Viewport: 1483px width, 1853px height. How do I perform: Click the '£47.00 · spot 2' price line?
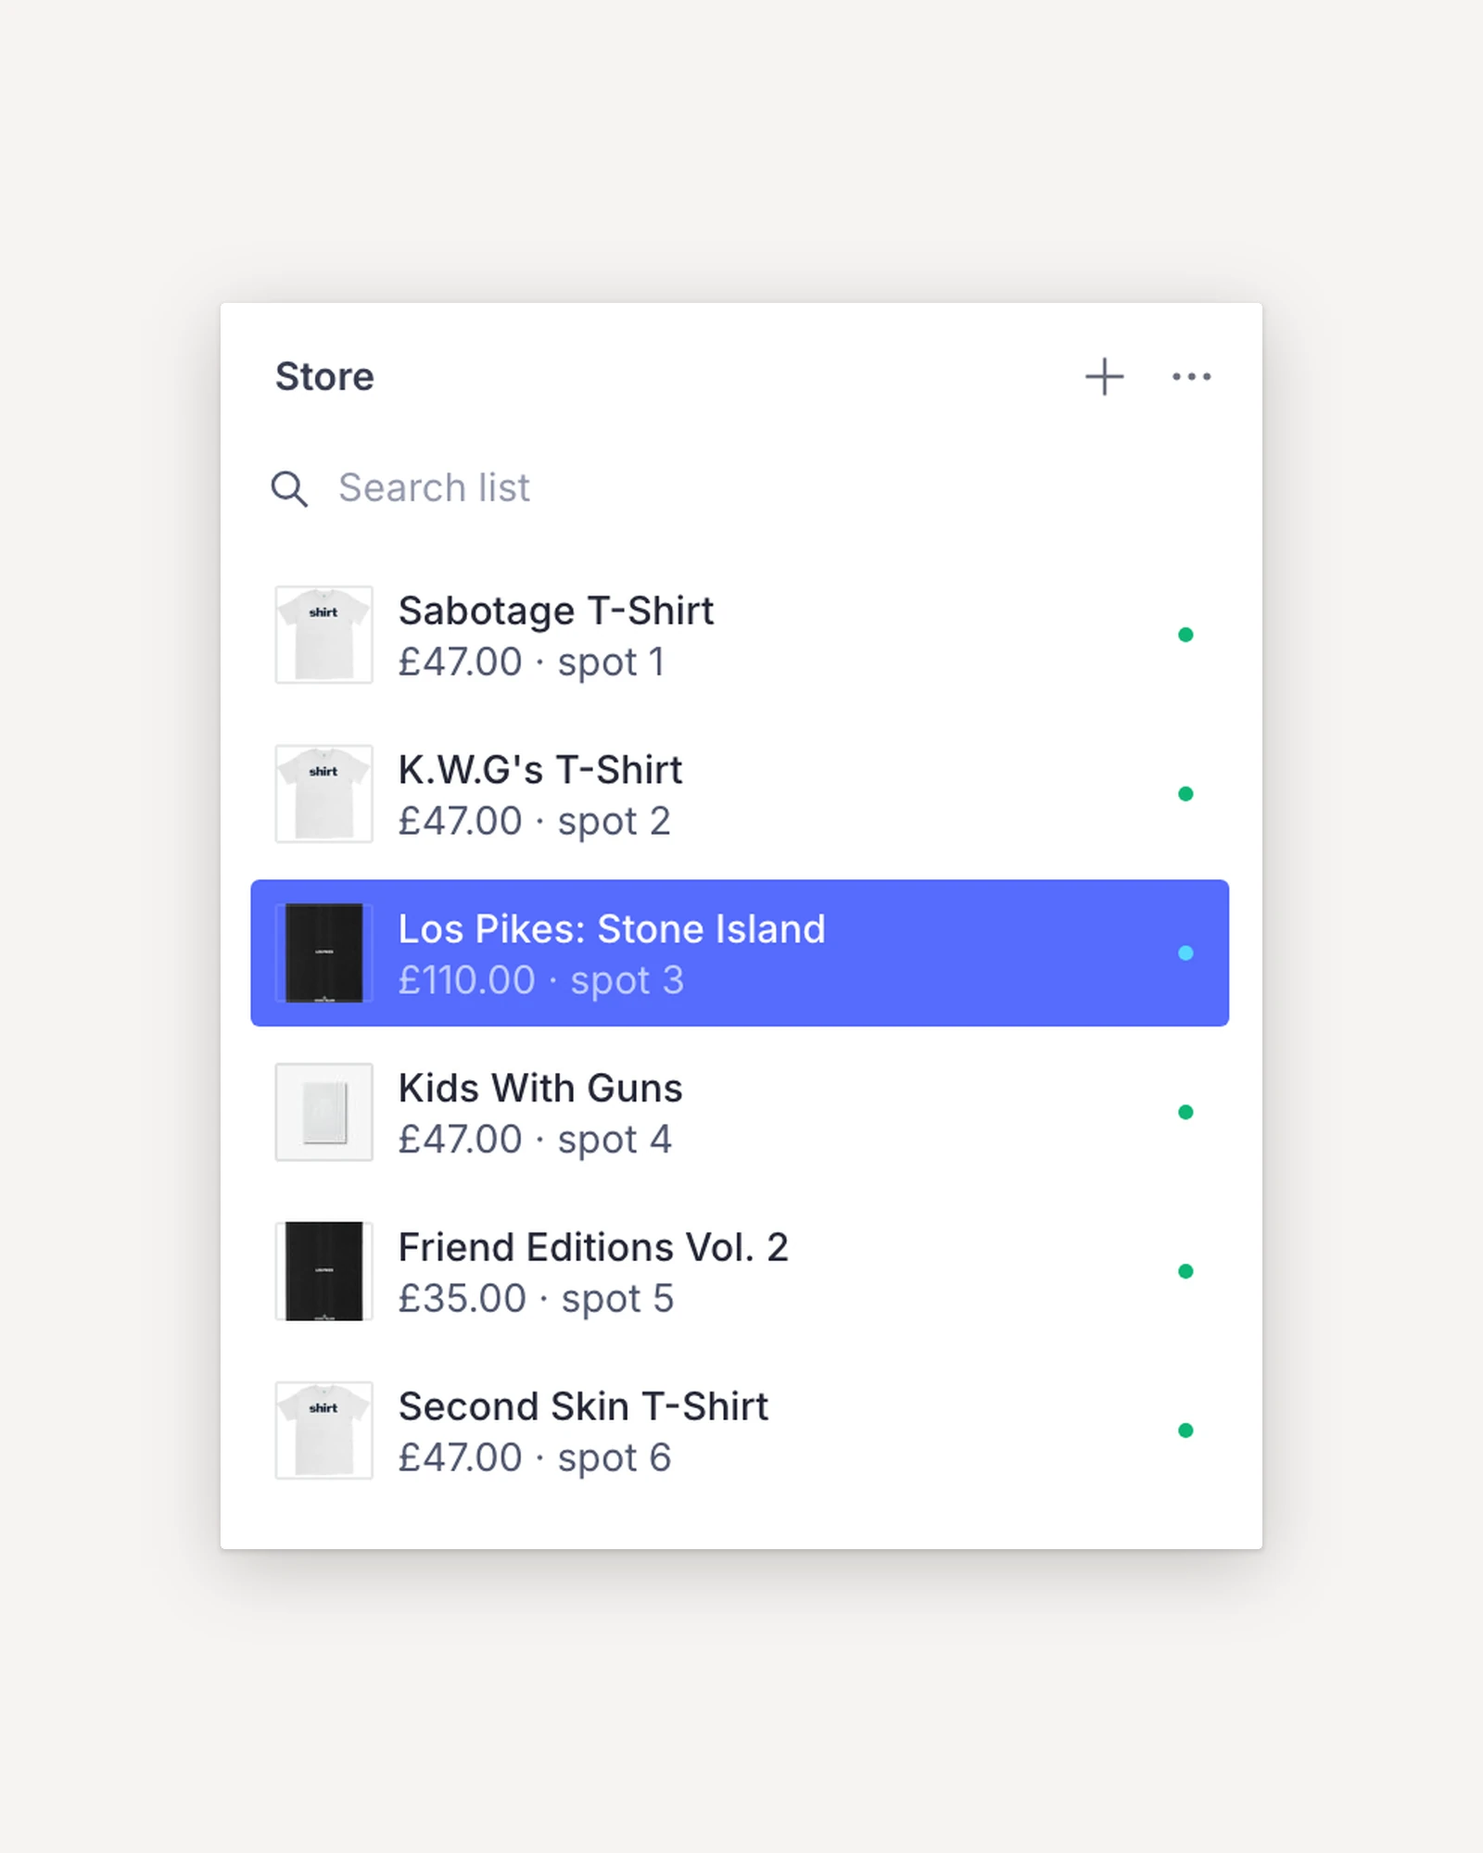(x=535, y=822)
